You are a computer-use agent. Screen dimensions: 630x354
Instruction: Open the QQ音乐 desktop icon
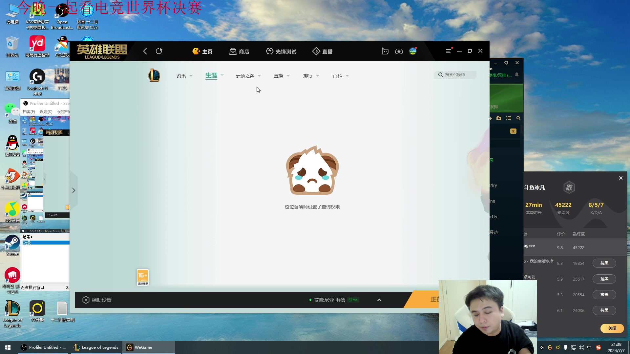(x=12, y=212)
